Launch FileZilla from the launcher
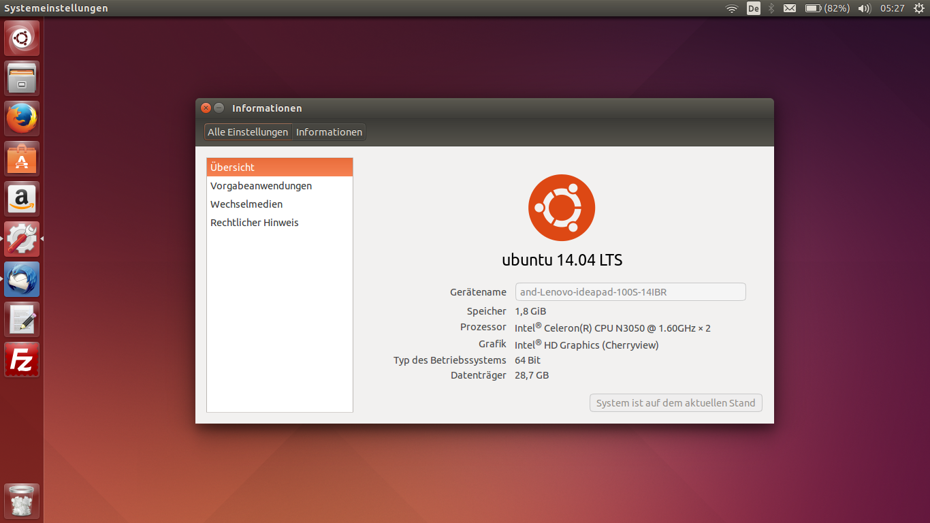This screenshot has width=930, height=523. pyautogui.click(x=22, y=360)
